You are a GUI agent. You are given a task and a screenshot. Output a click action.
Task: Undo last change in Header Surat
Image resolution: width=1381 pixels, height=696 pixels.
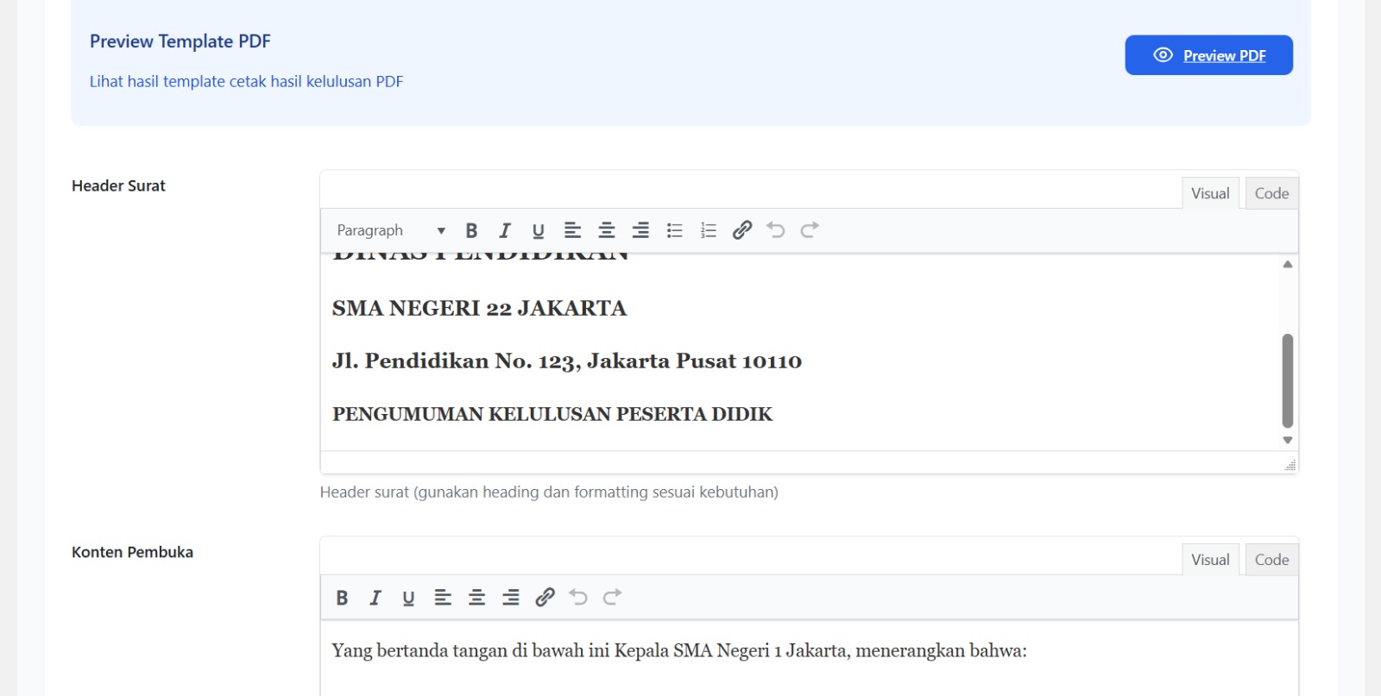[776, 230]
